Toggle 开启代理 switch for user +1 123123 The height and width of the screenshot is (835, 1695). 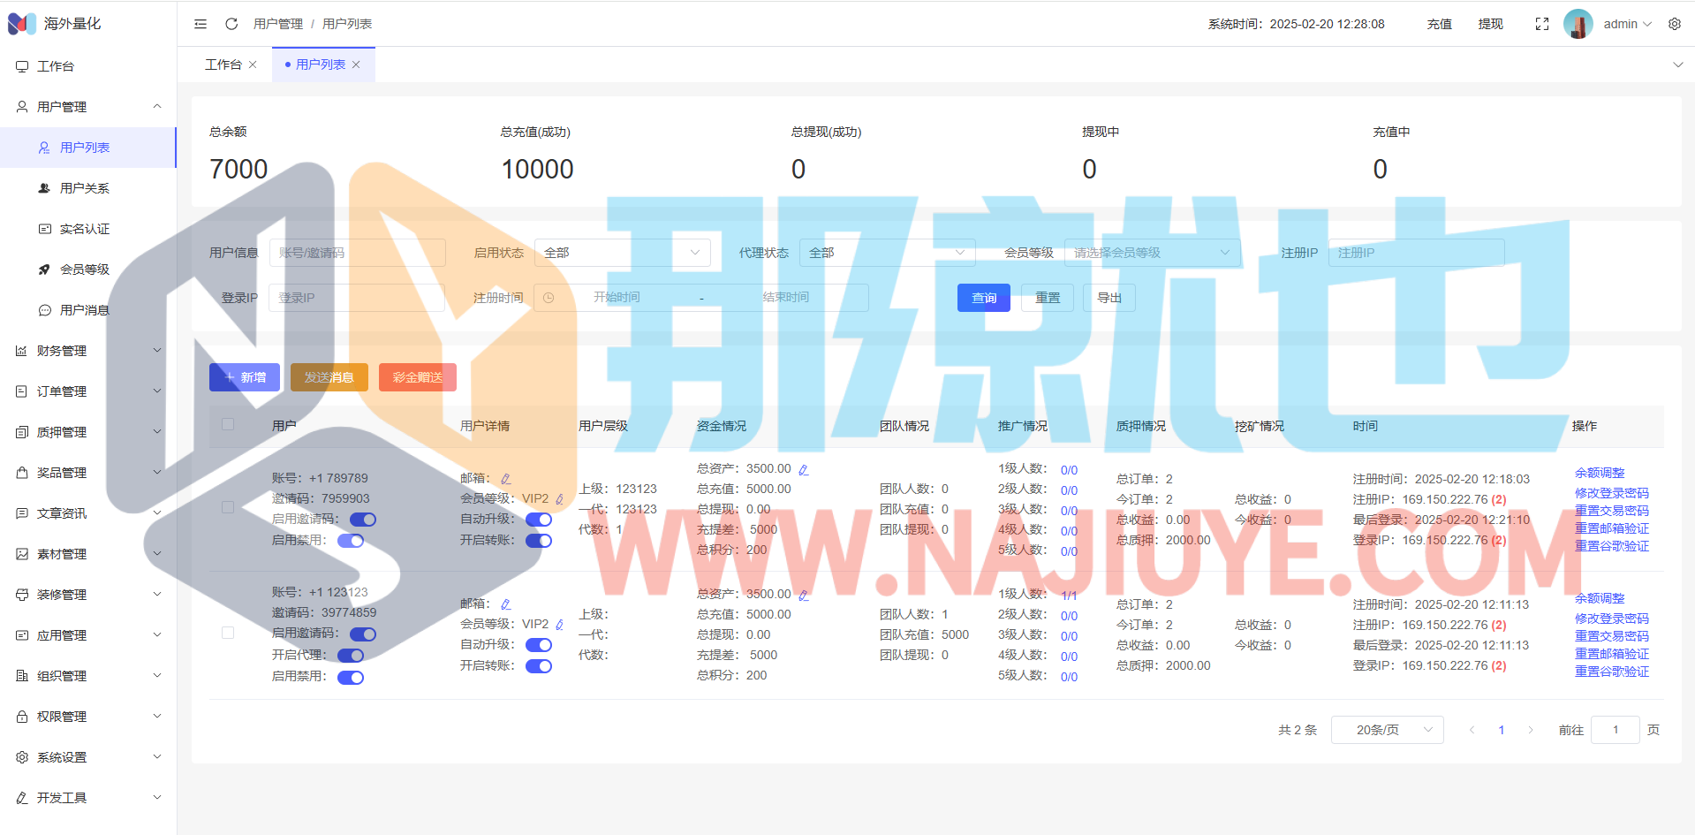pos(351,656)
